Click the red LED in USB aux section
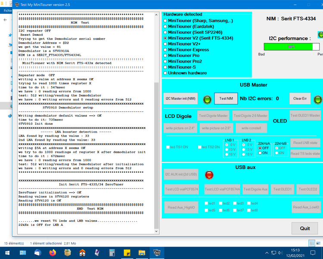Viewport: 323px width, 259px height. (209, 175)
